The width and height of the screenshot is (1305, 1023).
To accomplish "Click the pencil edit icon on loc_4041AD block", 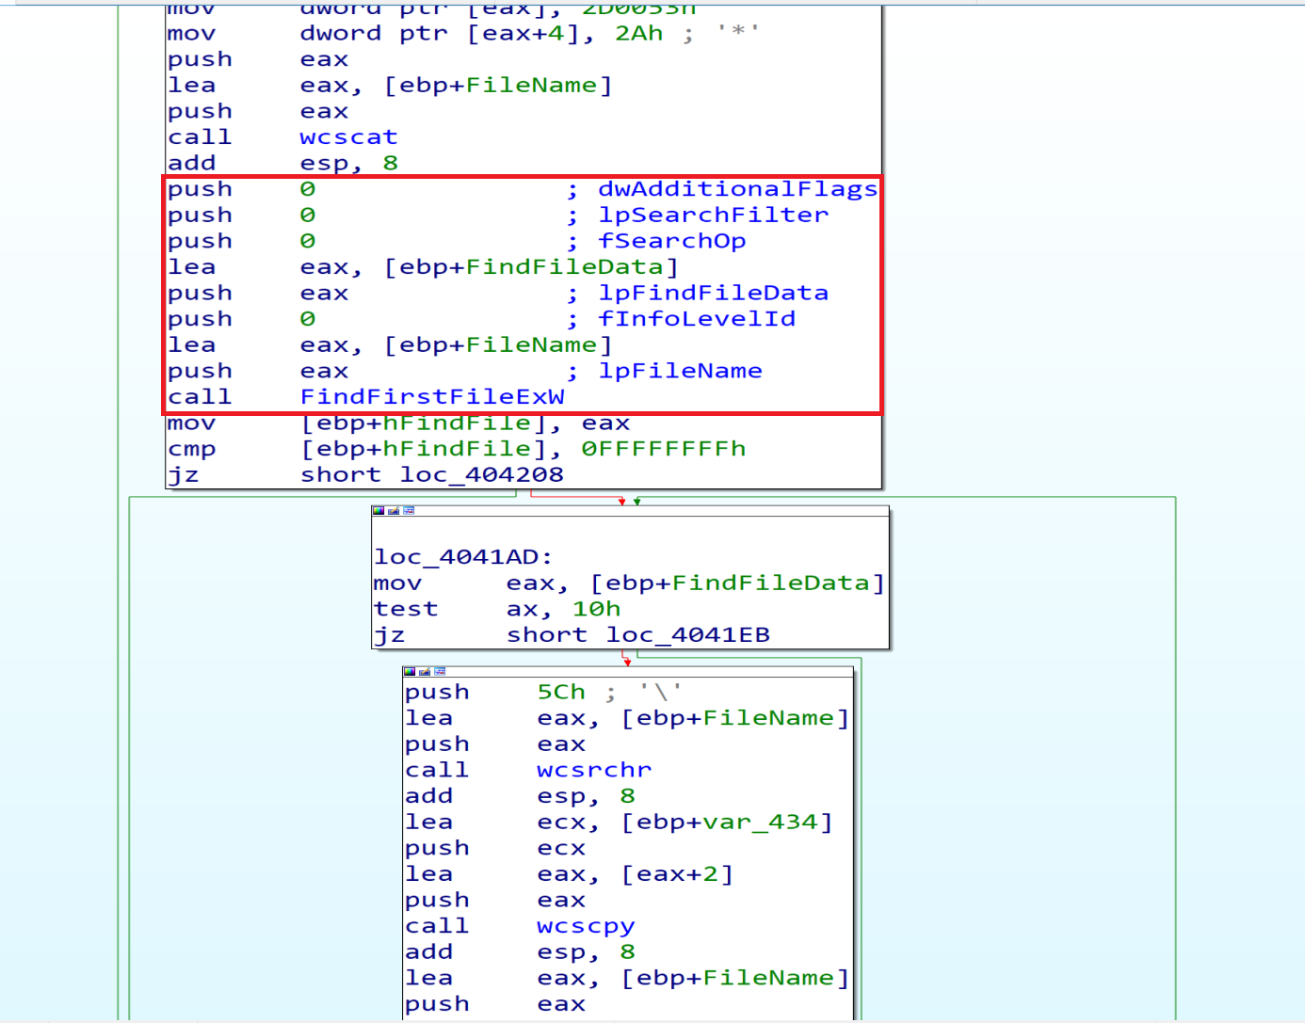I will tap(394, 511).
